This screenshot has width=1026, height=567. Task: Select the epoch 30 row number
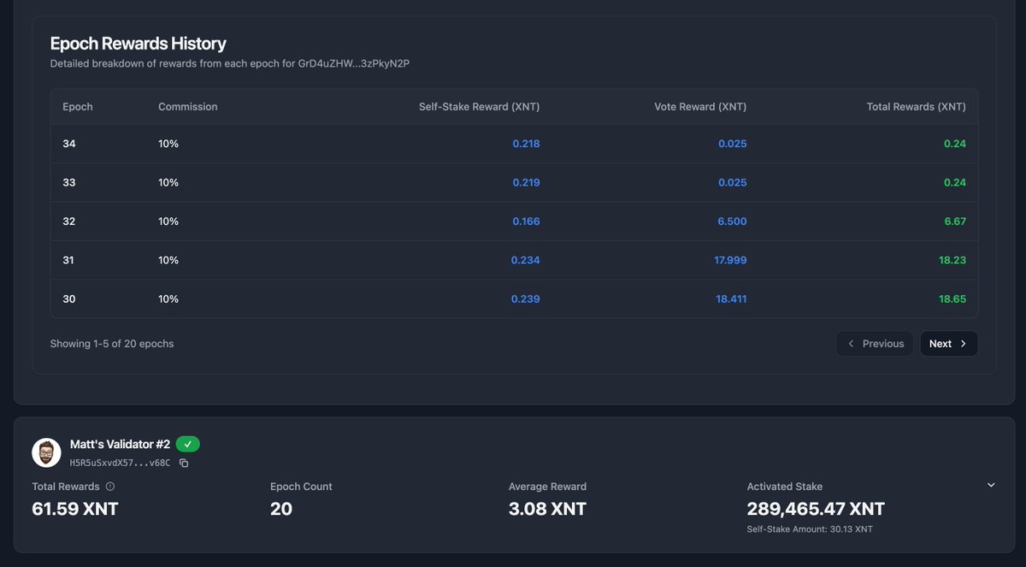click(69, 299)
